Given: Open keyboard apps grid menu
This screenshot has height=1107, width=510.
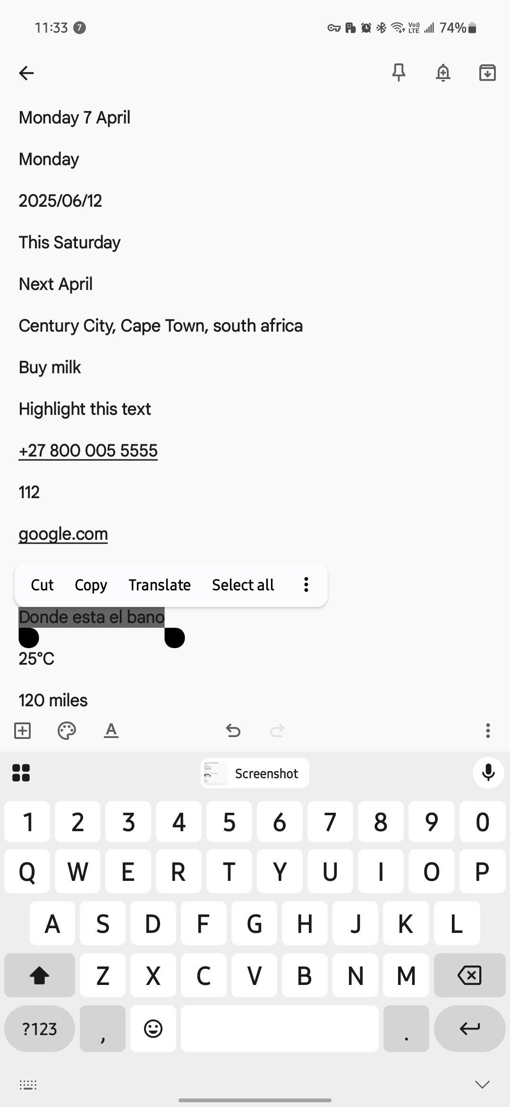Looking at the screenshot, I should [x=21, y=773].
